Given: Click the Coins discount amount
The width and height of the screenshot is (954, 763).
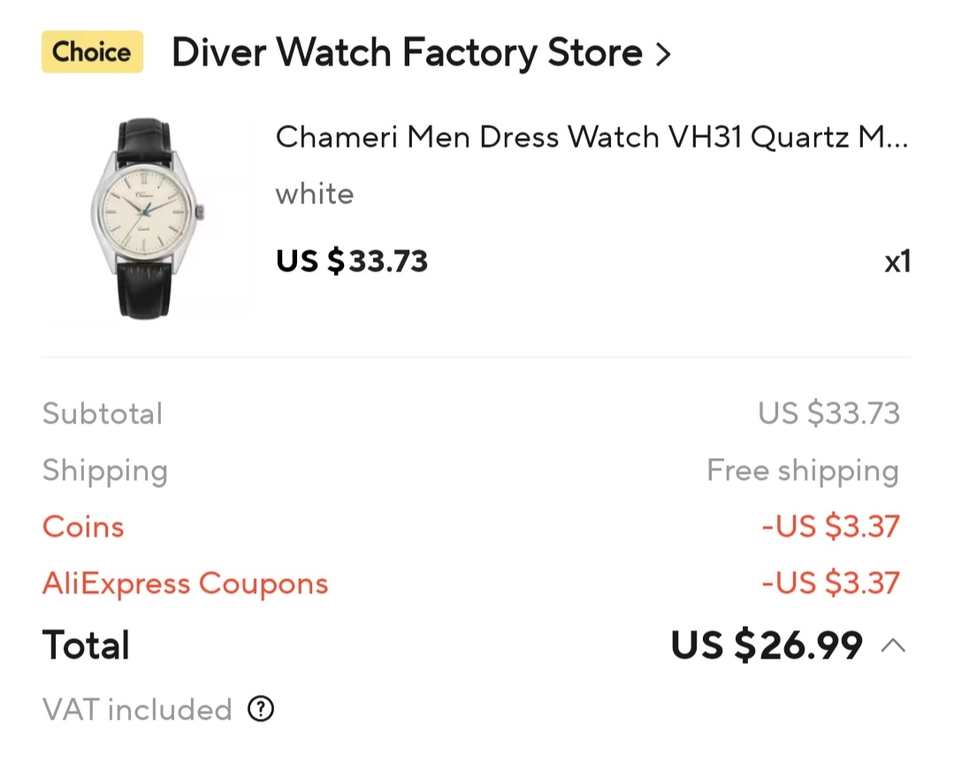Looking at the screenshot, I should [830, 527].
